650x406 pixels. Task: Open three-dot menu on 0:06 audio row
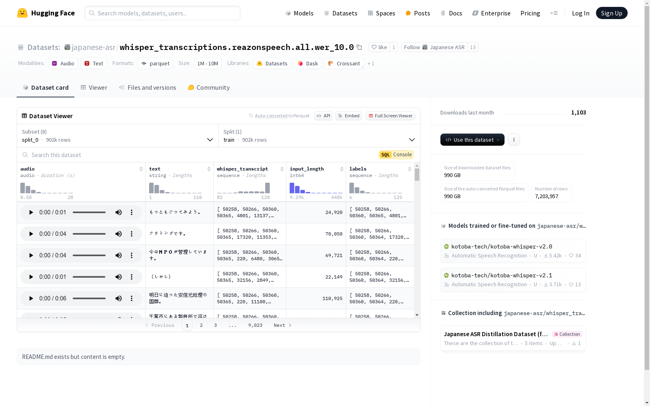pyautogui.click(x=132, y=298)
